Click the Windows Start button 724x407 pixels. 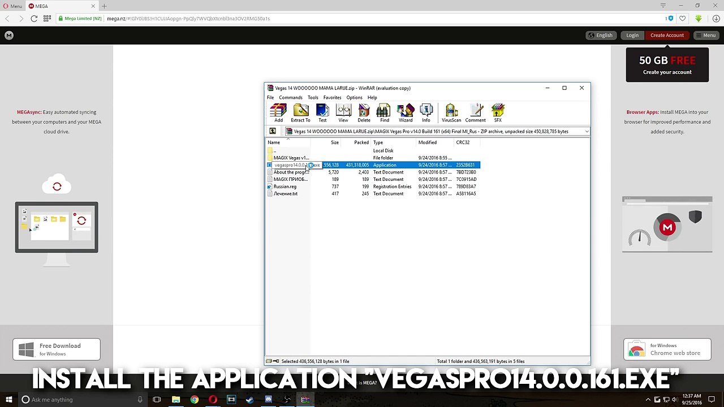pos(8,400)
